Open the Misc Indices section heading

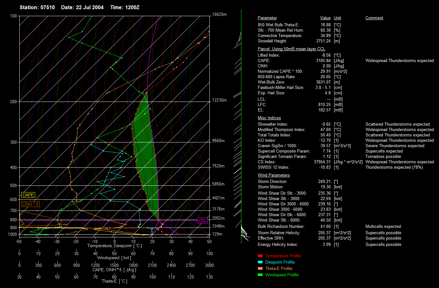pyautogui.click(x=269, y=118)
